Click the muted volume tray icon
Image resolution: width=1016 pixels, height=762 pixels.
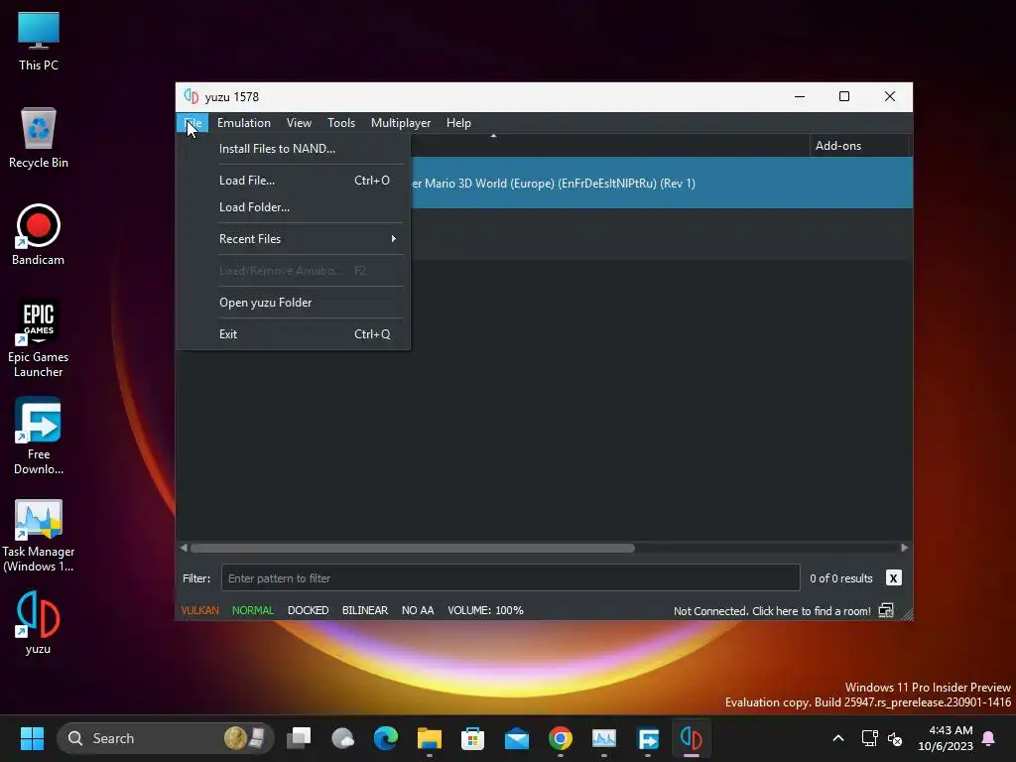click(895, 738)
